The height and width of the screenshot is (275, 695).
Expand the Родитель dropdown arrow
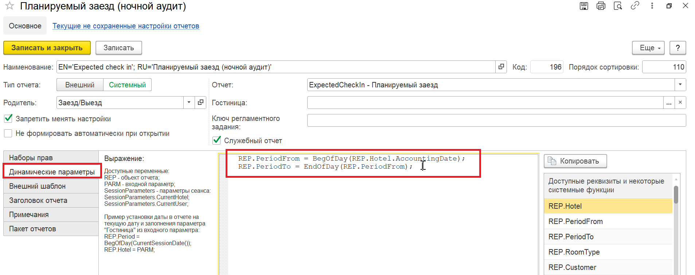pyautogui.click(x=189, y=103)
